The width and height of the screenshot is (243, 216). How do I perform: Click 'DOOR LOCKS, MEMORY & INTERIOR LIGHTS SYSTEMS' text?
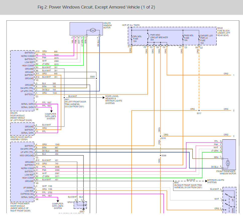114,100
